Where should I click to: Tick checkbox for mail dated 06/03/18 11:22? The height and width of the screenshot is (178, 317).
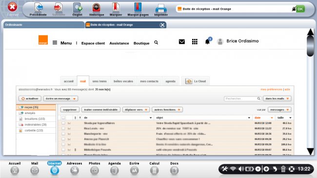click(63, 128)
